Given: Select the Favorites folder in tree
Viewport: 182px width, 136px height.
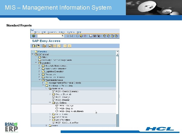Looking at the screenshot, I should (x=42, y=52).
